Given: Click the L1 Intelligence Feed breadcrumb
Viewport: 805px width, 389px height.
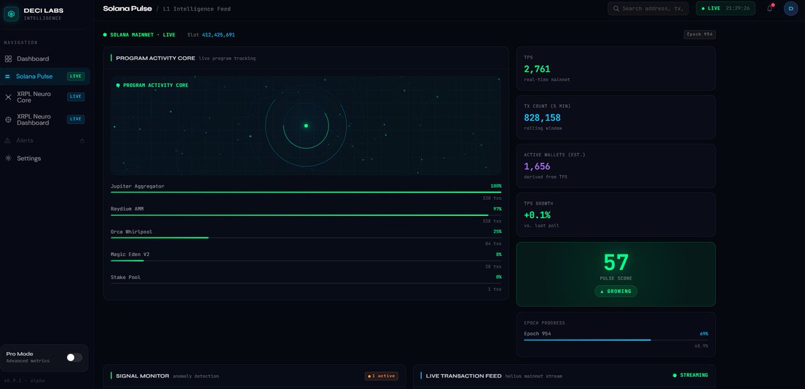Looking at the screenshot, I should [x=197, y=9].
